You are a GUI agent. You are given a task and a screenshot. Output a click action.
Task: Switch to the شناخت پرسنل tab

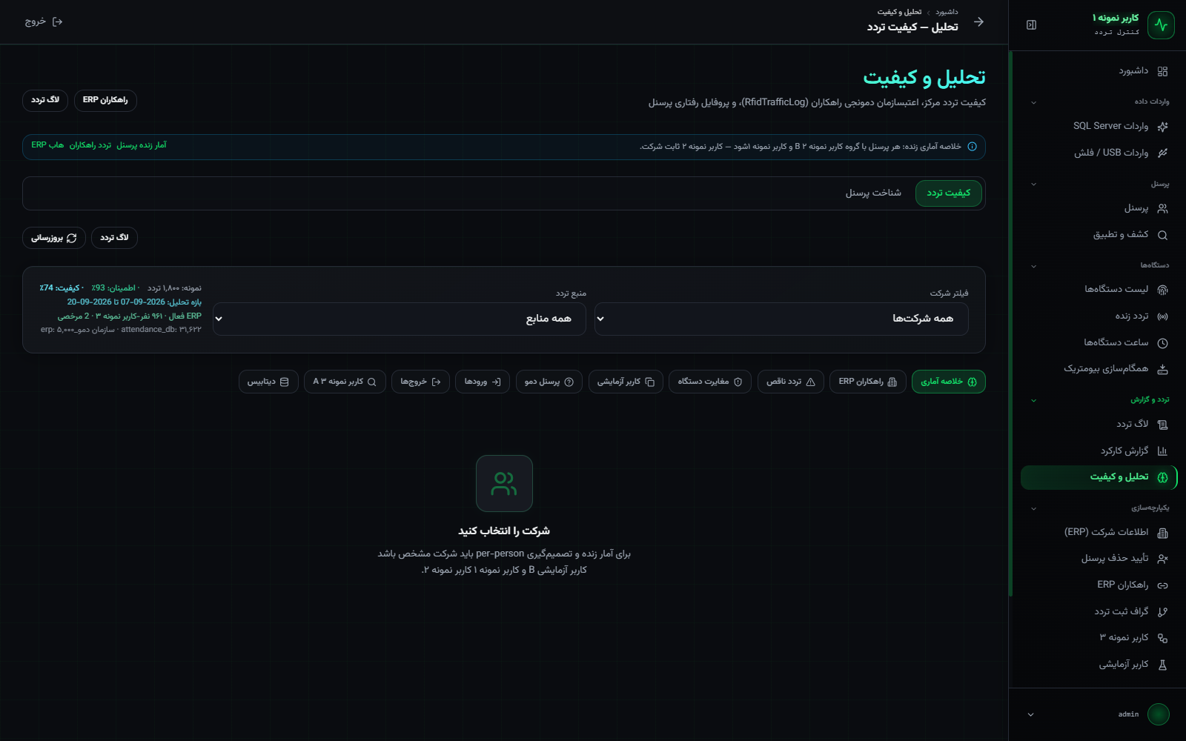(873, 193)
